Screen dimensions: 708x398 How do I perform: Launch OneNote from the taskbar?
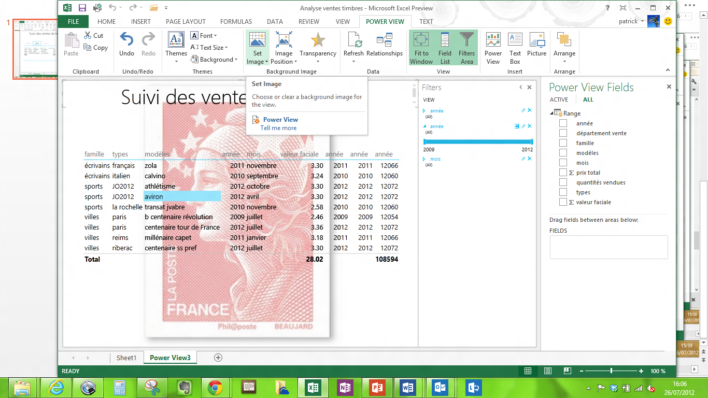coord(345,387)
